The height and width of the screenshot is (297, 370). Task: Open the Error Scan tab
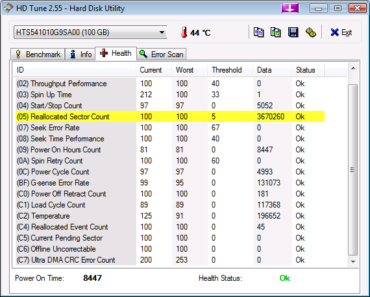(x=162, y=54)
